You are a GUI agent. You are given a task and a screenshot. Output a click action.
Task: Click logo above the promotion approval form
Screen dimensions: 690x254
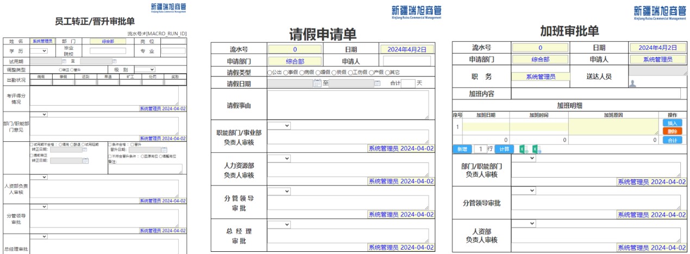point(169,8)
